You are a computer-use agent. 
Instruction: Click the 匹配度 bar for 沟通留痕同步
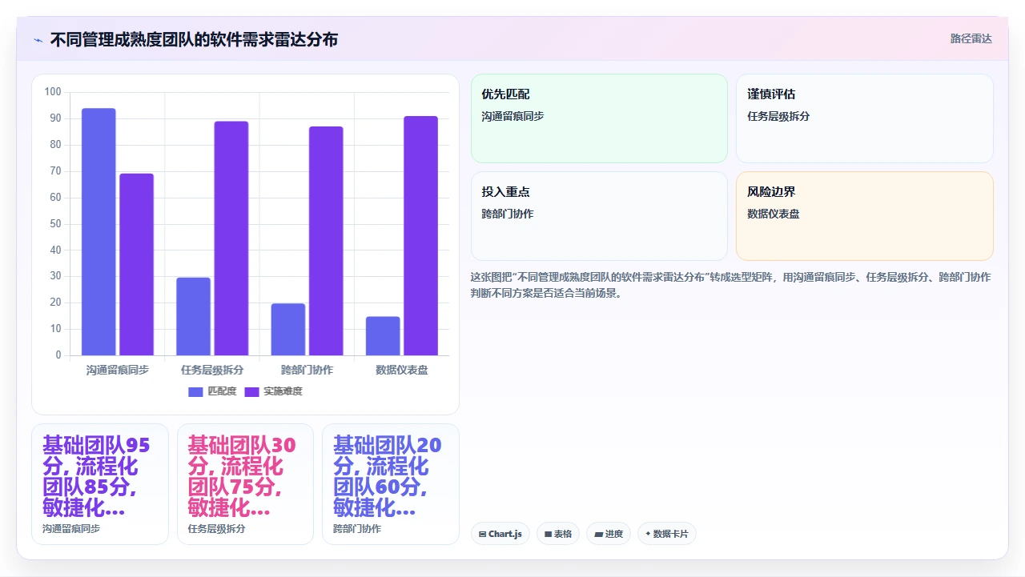[98, 232]
